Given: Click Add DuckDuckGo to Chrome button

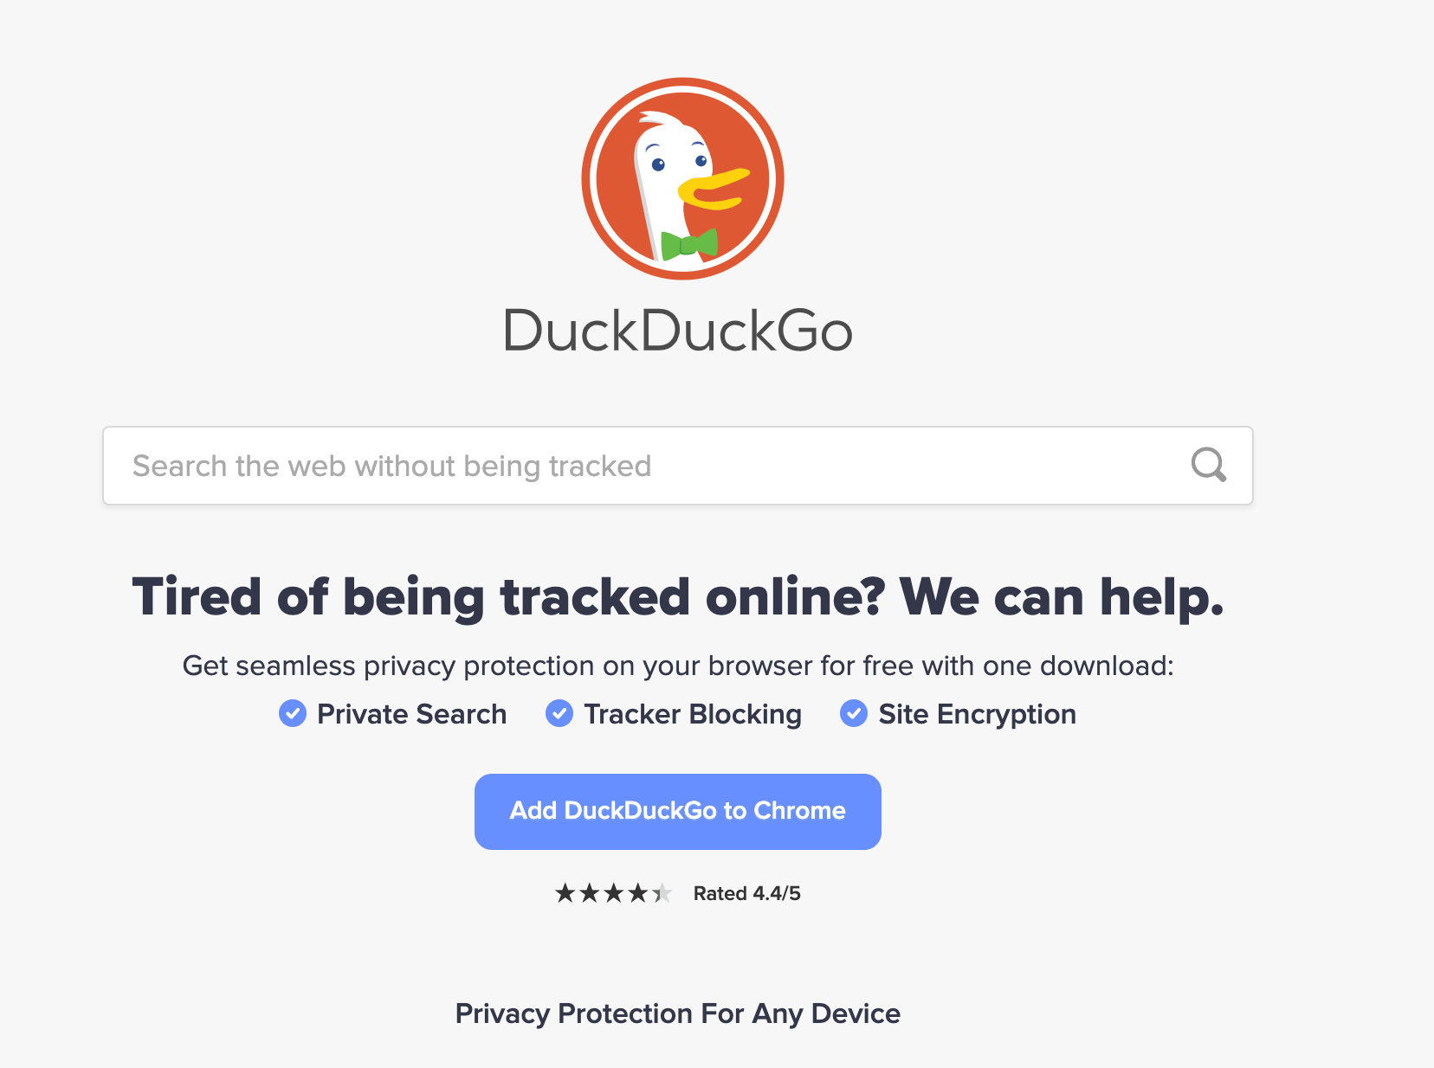Looking at the screenshot, I should point(678,812).
